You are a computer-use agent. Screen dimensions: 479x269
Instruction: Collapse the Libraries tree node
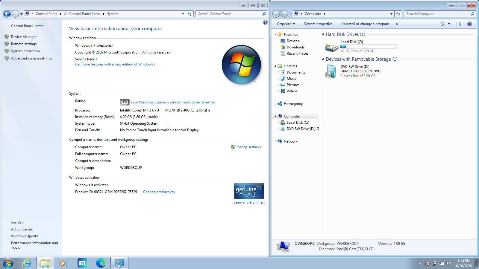275,66
